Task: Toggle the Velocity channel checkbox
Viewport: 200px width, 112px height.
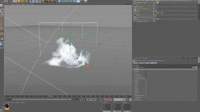Action: pyautogui.click(x=146, y=71)
